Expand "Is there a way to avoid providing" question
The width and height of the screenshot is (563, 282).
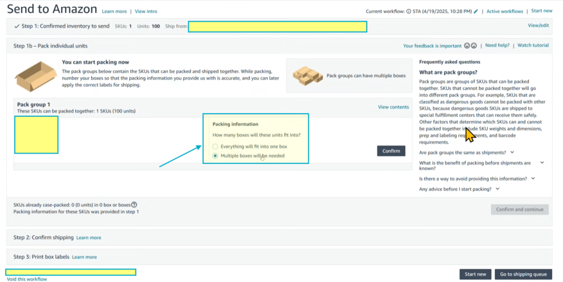[x=533, y=179]
